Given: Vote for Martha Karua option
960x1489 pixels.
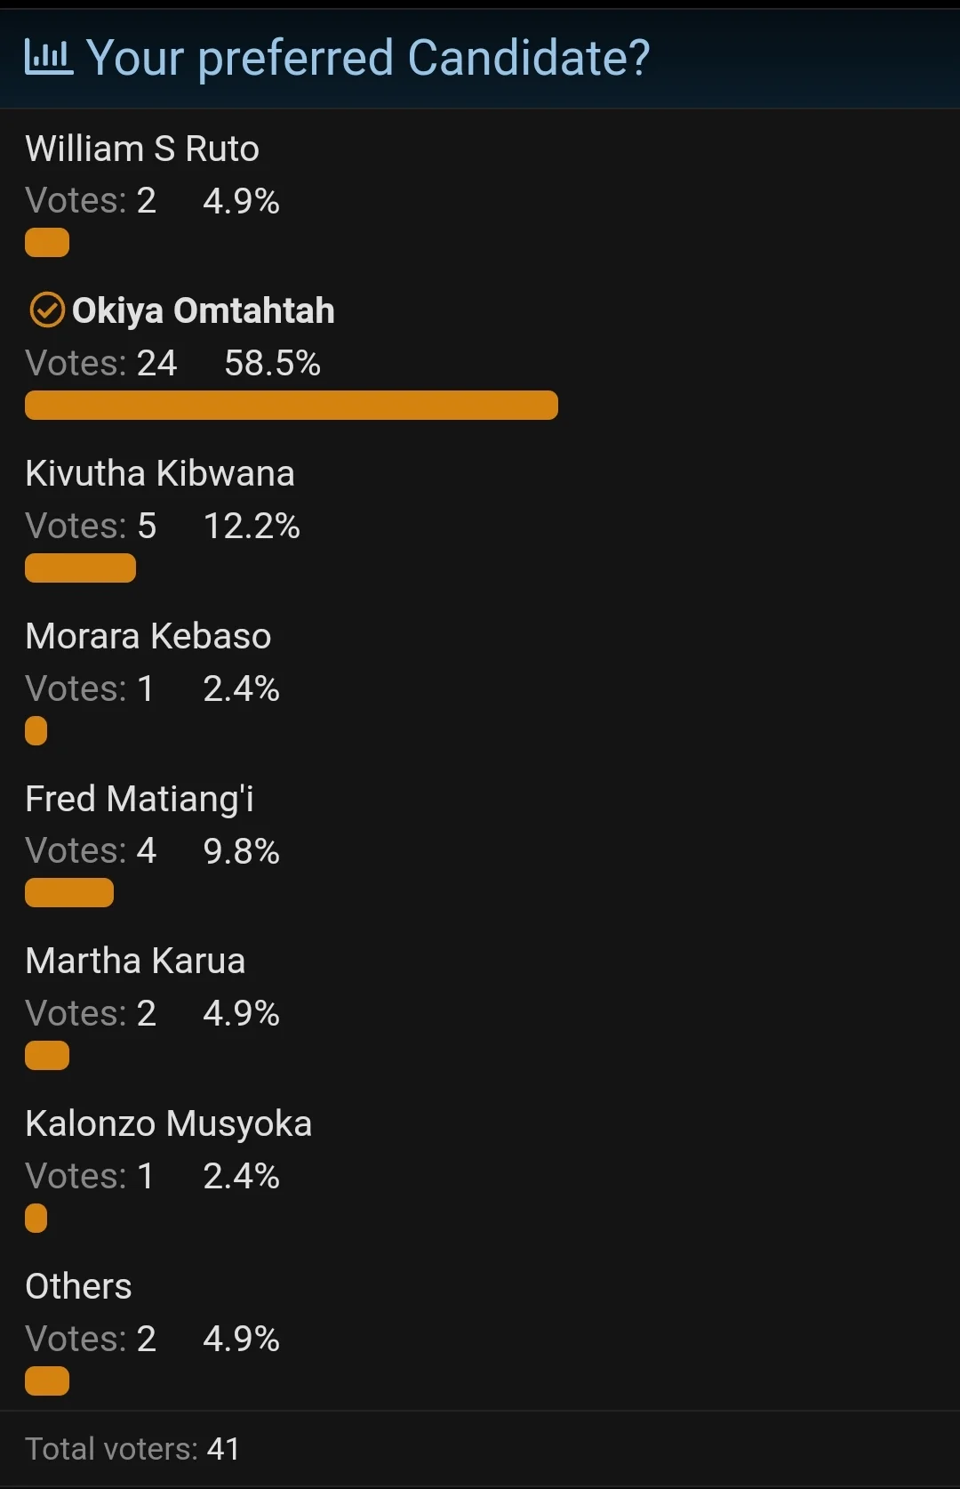Looking at the screenshot, I should 135,962.
